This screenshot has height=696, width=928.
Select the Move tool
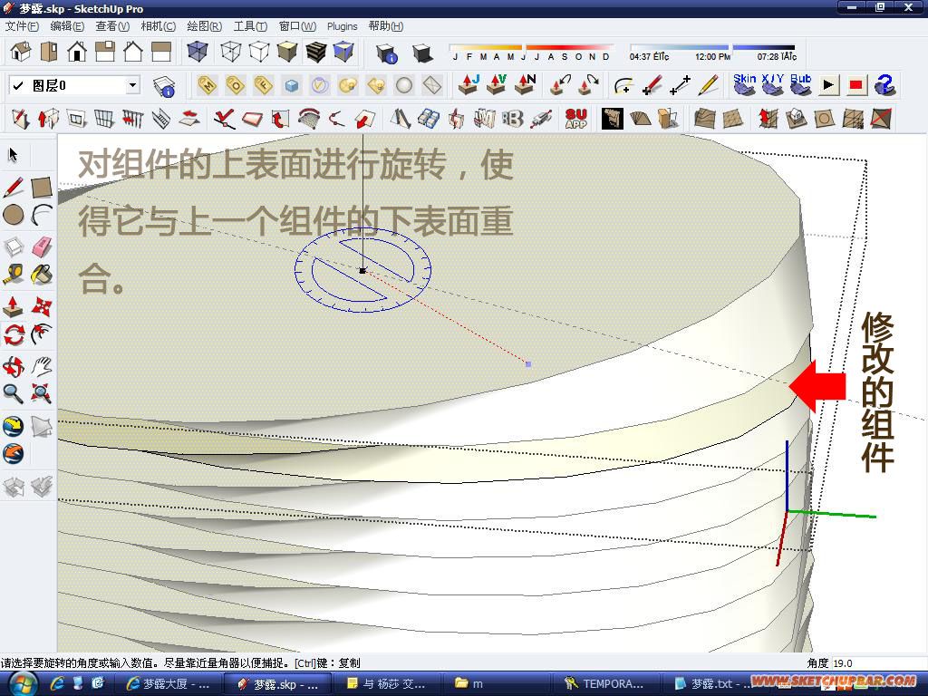42,306
